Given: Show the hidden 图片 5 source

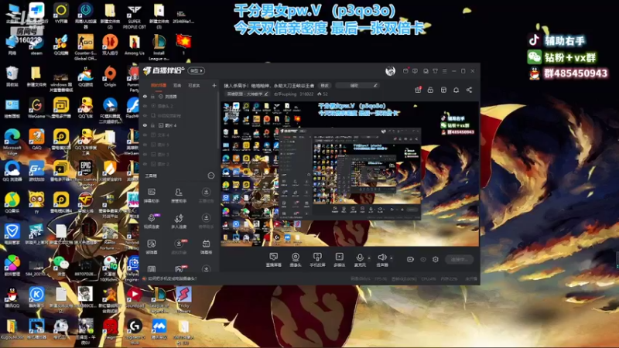Looking at the screenshot, I should coord(145,145).
